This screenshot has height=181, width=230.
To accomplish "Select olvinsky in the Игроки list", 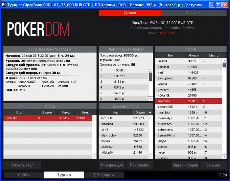I will pos(189,90).
